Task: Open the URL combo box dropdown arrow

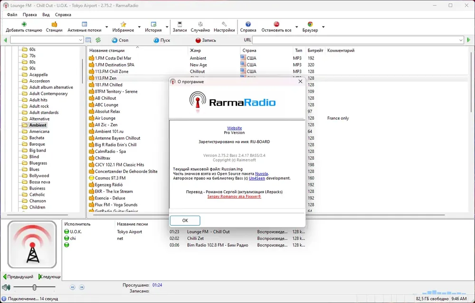Action: 461,40
